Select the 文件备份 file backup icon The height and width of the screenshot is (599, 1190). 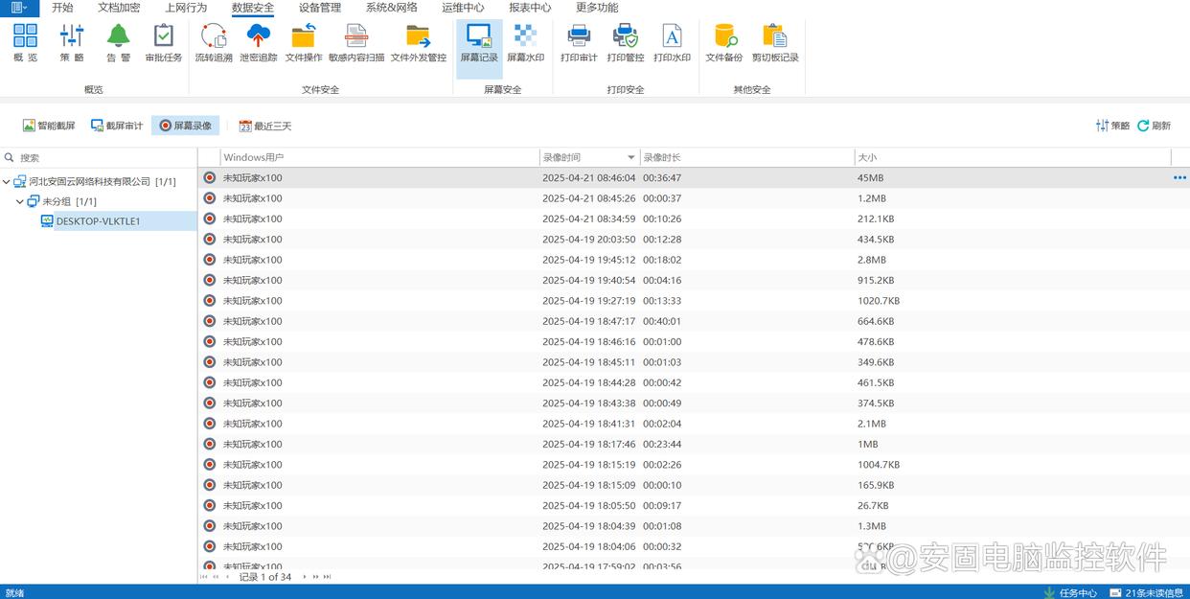[723, 44]
